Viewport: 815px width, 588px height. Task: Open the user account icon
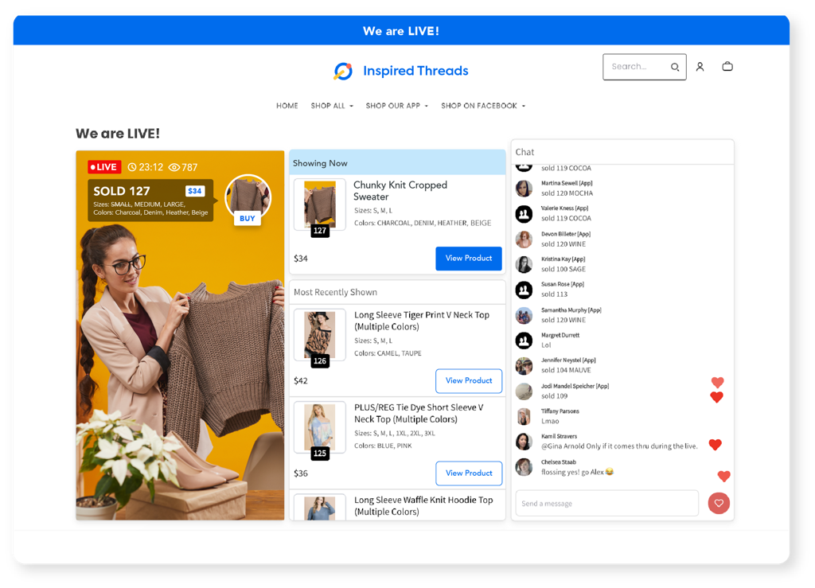click(700, 67)
